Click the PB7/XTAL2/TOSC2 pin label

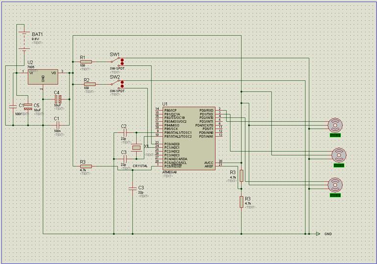click(x=178, y=137)
